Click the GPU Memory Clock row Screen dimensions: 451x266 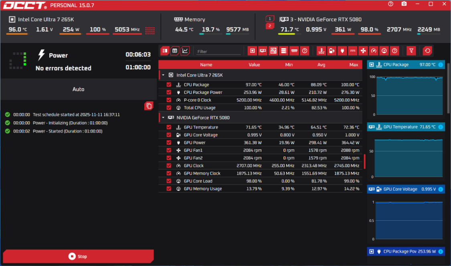point(260,173)
